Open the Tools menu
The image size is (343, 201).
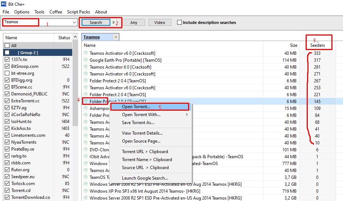(39, 12)
